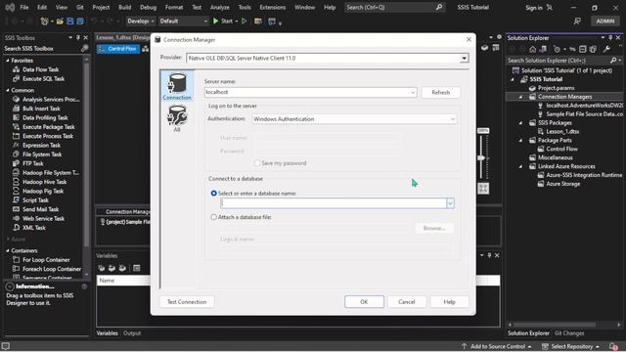Collapse the Containers toolbox group

8,250
